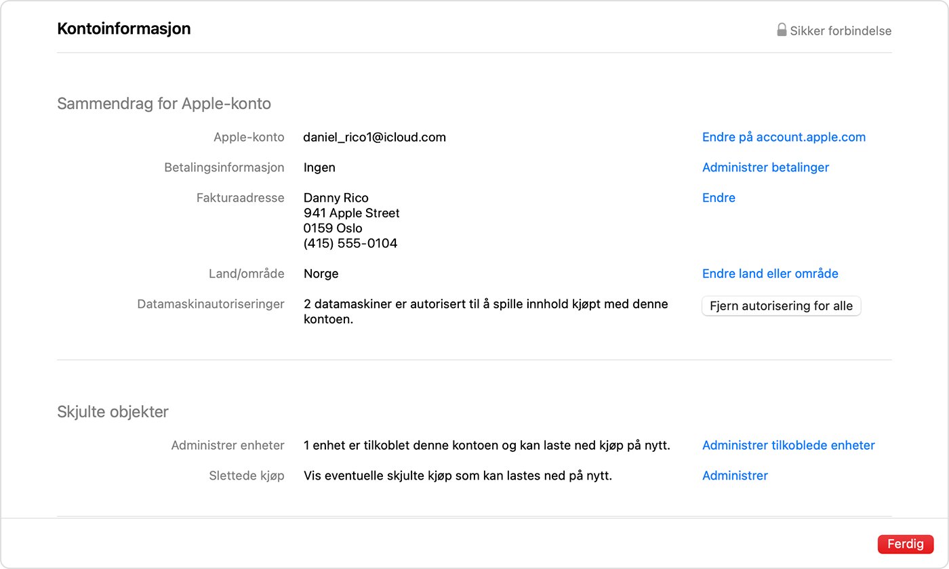Click the Skjulte objekter heading
The image size is (949, 569).
[x=113, y=412]
